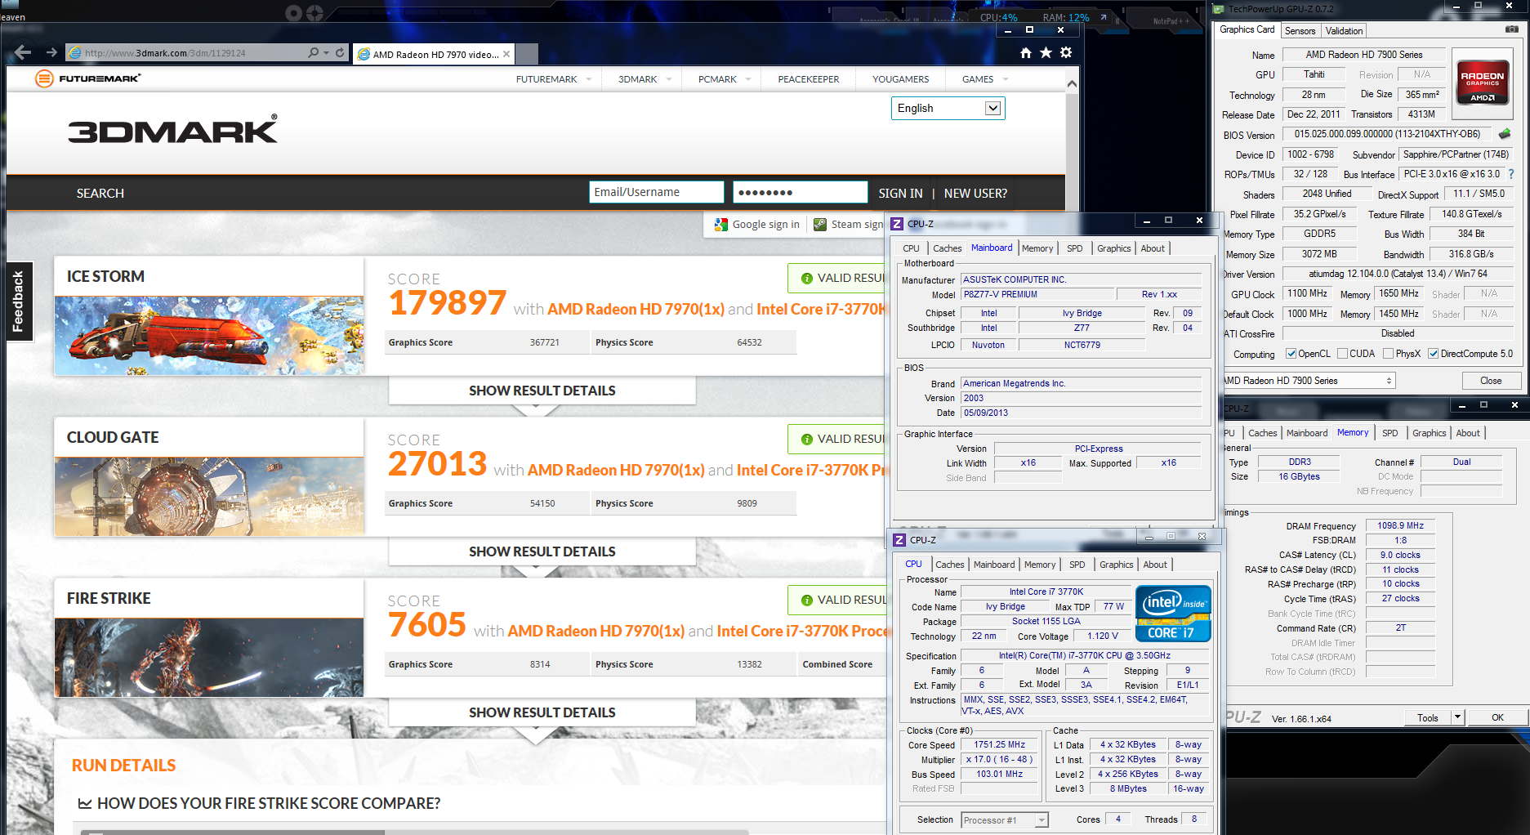Screen dimensions: 1530x835
Task: Open the Processor #1 selection dropdown
Action: (x=1004, y=820)
